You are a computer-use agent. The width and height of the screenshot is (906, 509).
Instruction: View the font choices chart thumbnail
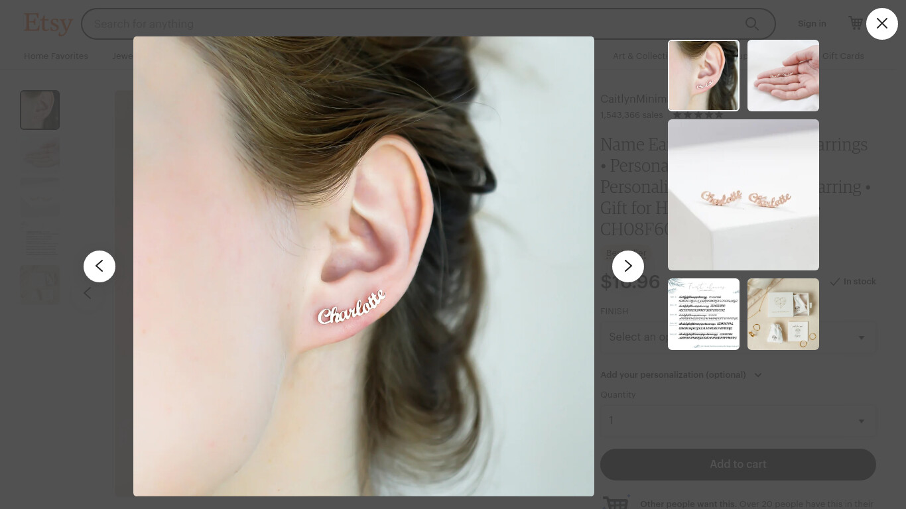click(x=703, y=314)
